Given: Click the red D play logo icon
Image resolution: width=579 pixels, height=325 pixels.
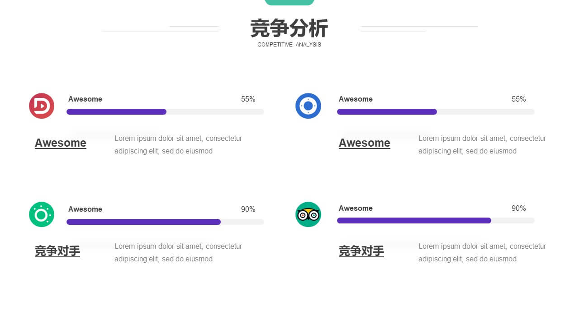Looking at the screenshot, I should pyautogui.click(x=42, y=106).
